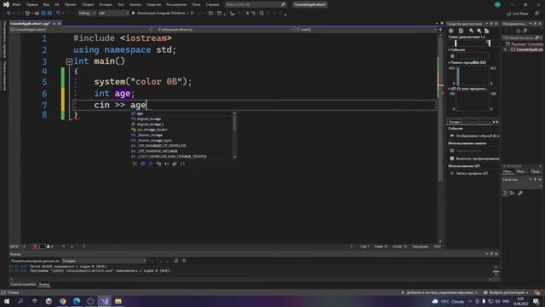Open the main() member dropdown
Screen dimensions: 545x307
point(365,30)
